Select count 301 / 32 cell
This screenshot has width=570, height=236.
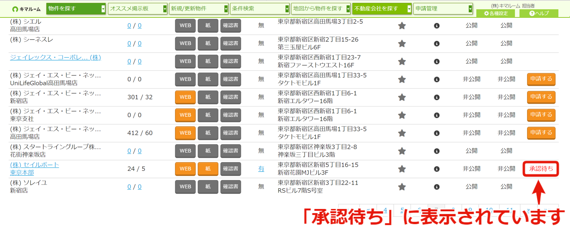pyautogui.click(x=140, y=97)
